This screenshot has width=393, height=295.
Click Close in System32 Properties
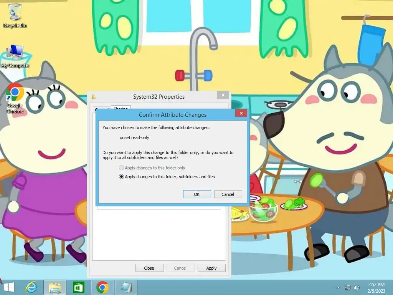[x=149, y=268]
